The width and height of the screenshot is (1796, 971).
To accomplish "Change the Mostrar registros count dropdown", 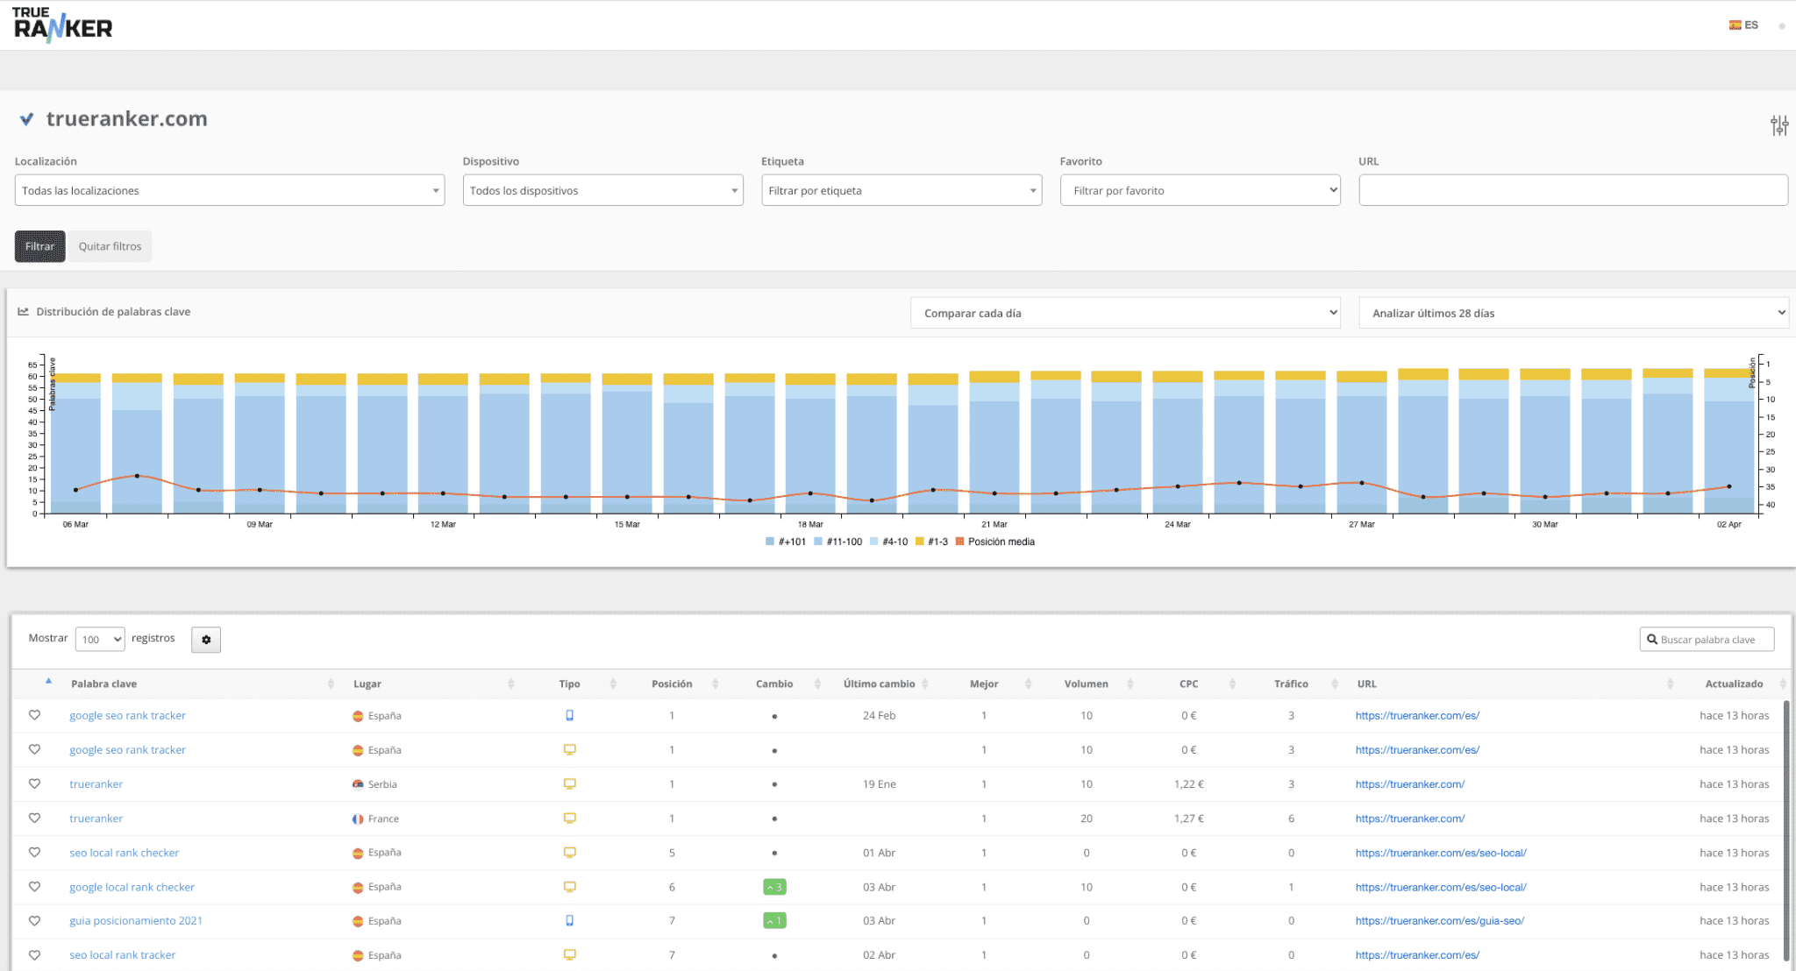I will [x=100, y=639].
